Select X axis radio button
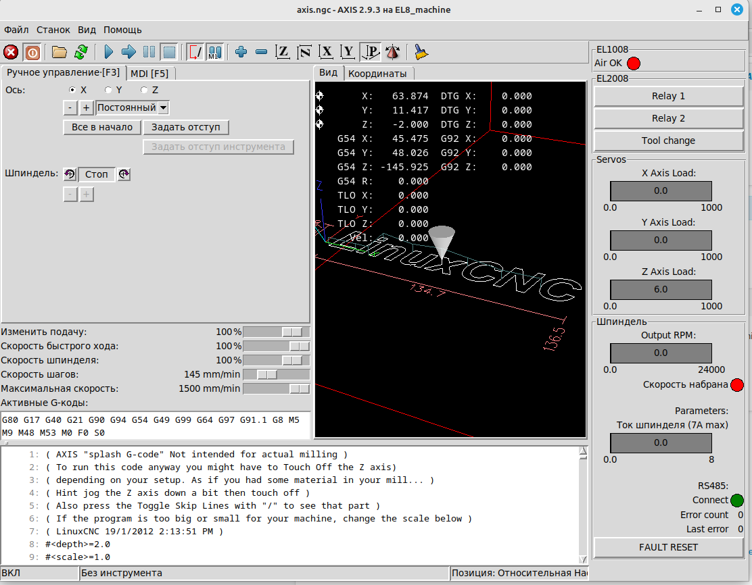Image resolution: width=752 pixels, height=585 pixels. coord(72,90)
